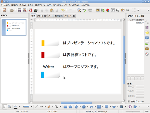This screenshot has width=150, height=113.
Task: Toggle the automatic preview checkbox
Action: click(x=129, y=101)
